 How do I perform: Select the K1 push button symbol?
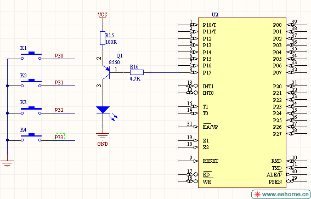31,56
